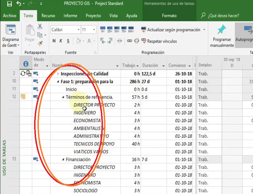Click Respetar vínculos button
This screenshot has width=253, height=194.
pos(159,41)
